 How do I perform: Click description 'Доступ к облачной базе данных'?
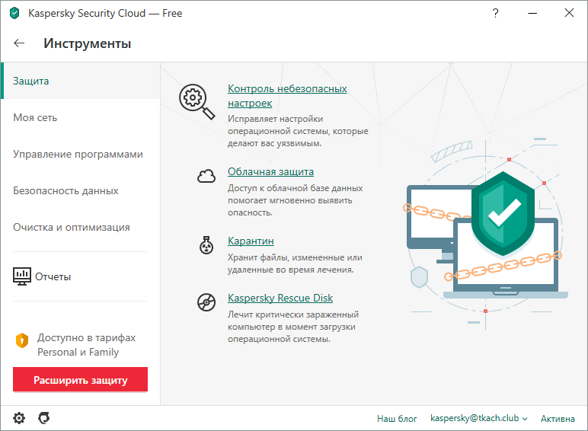[295, 200]
